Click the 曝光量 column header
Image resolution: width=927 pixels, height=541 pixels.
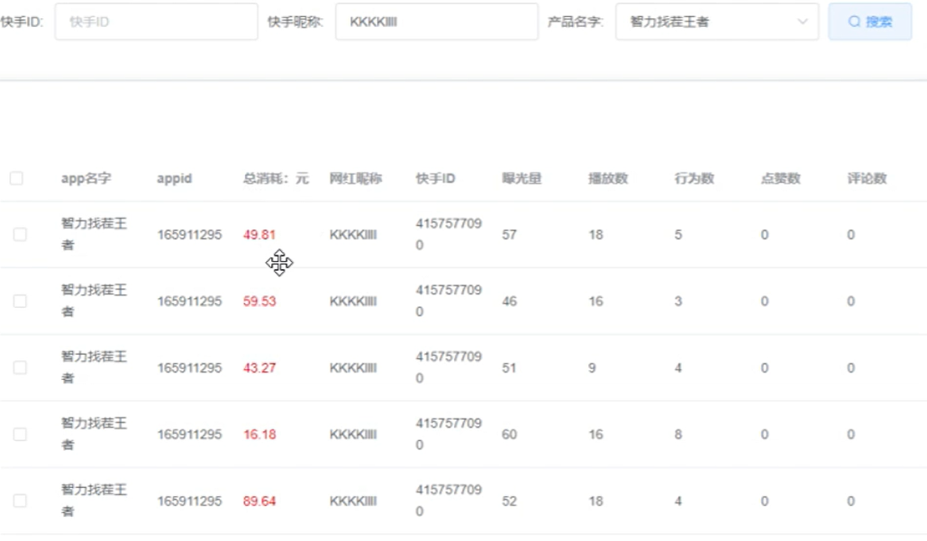tap(522, 178)
